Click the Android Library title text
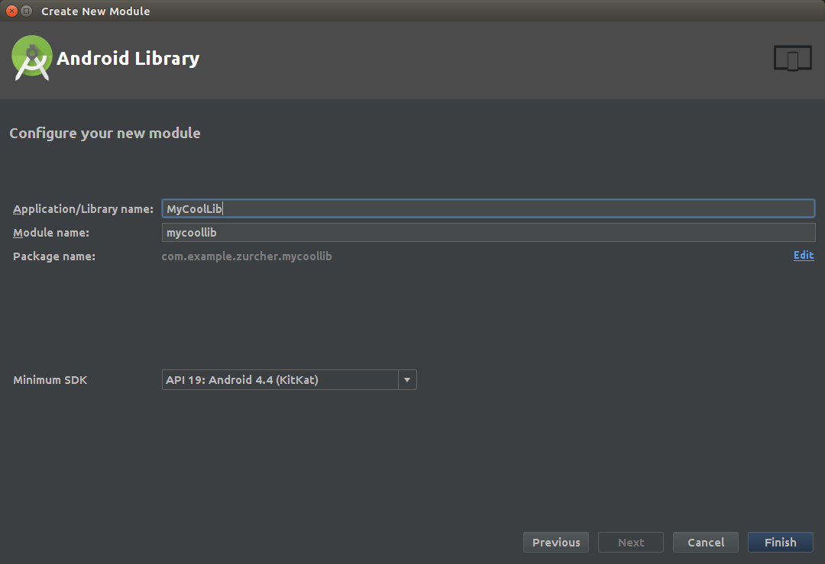Screen dimensions: 825x564 128,58
